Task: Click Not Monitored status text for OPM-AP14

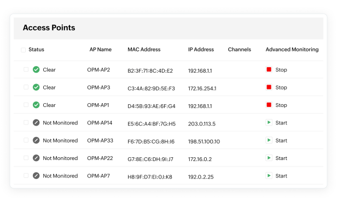Action: click(60, 123)
